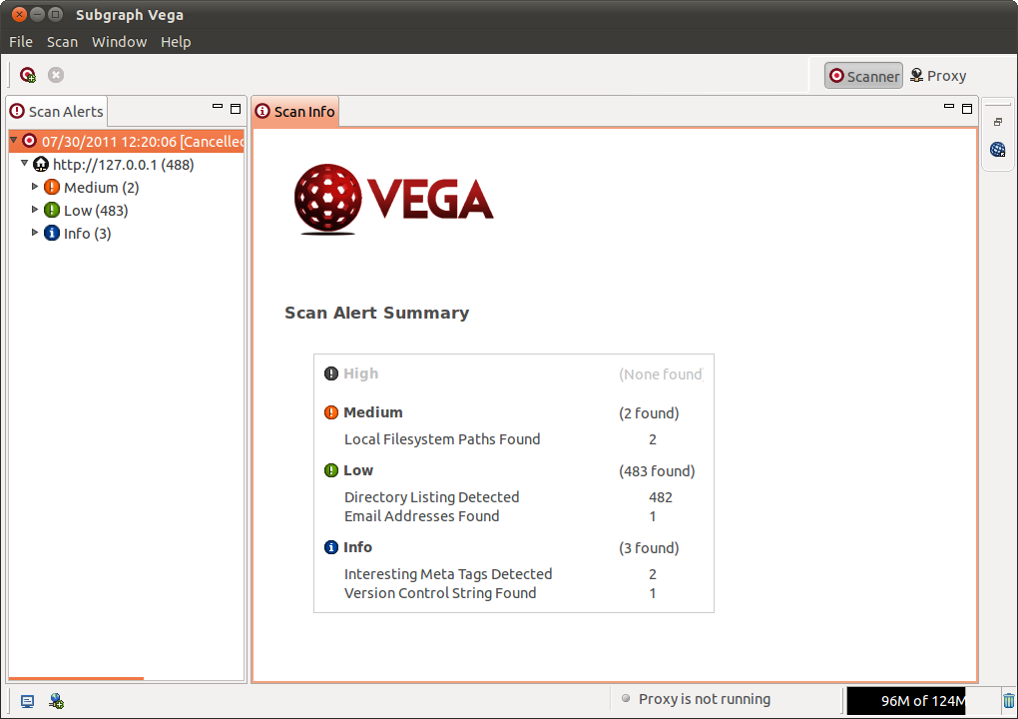
Task: Click the Scan Alert Summary heading
Action: pos(376,313)
